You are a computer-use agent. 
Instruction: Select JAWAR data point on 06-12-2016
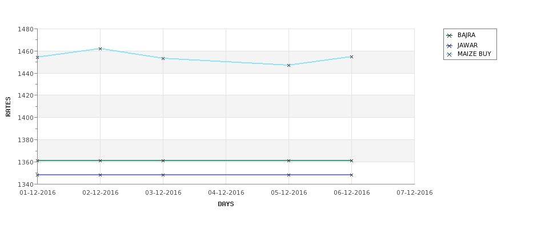tap(352, 175)
